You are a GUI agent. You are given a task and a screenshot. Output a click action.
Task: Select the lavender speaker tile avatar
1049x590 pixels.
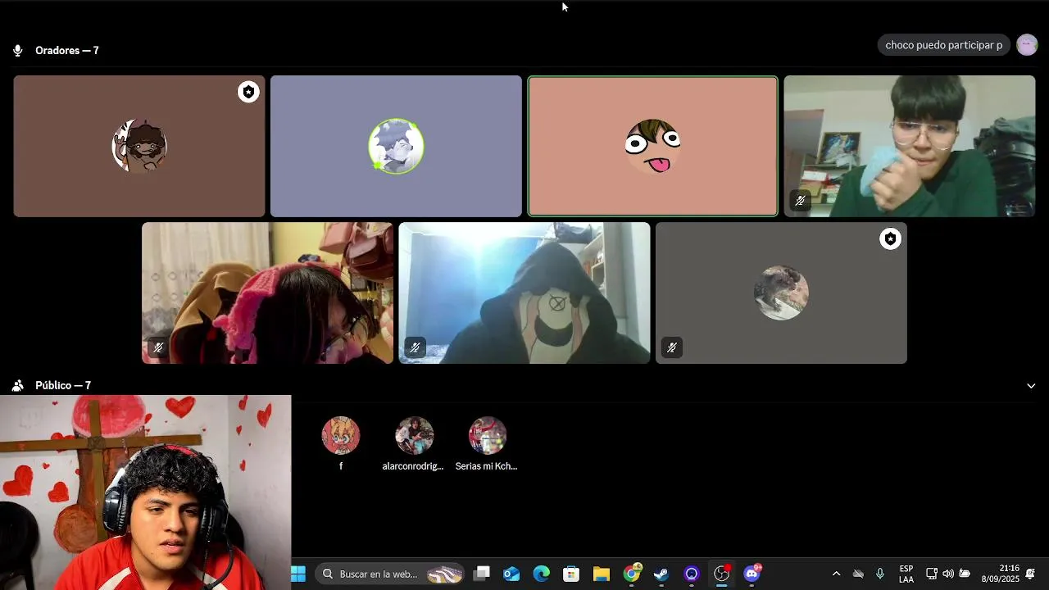(x=396, y=146)
